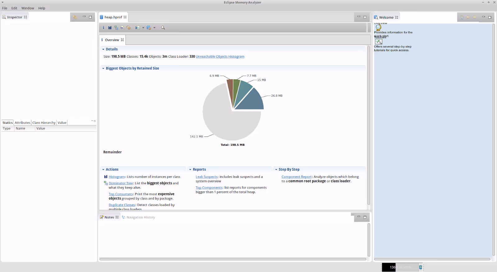497x272 pixels.
Task: Collapse the Actions section
Action: (103, 170)
